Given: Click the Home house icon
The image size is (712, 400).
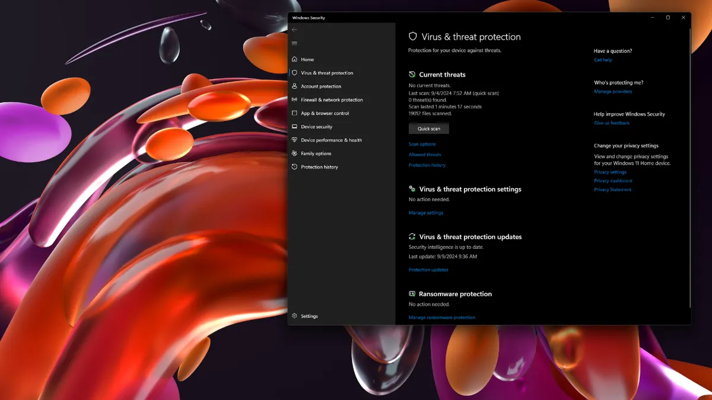Looking at the screenshot, I should click(294, 59).
